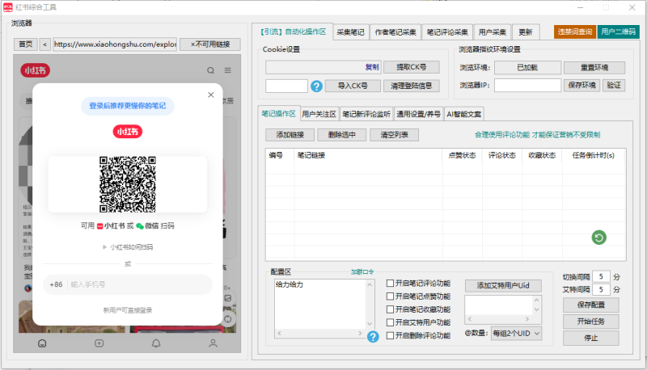The width and height of the screenshot is (647, 370).
Task: Switch to 更新 tab
Action: pos(525,32)
